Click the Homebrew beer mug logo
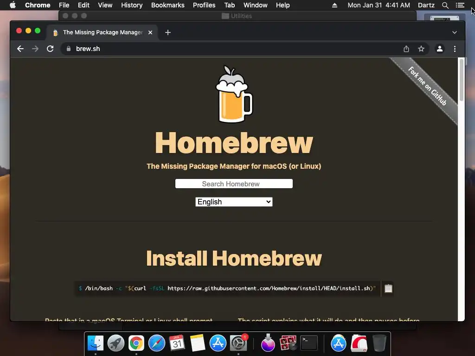 click(x=234, y=94)
